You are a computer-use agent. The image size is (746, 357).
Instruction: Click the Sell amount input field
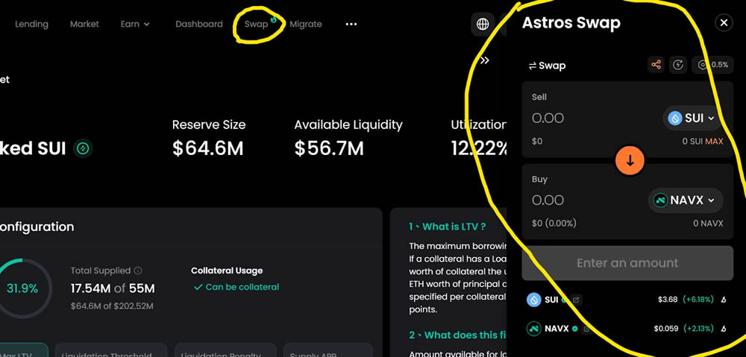[548, 118]
